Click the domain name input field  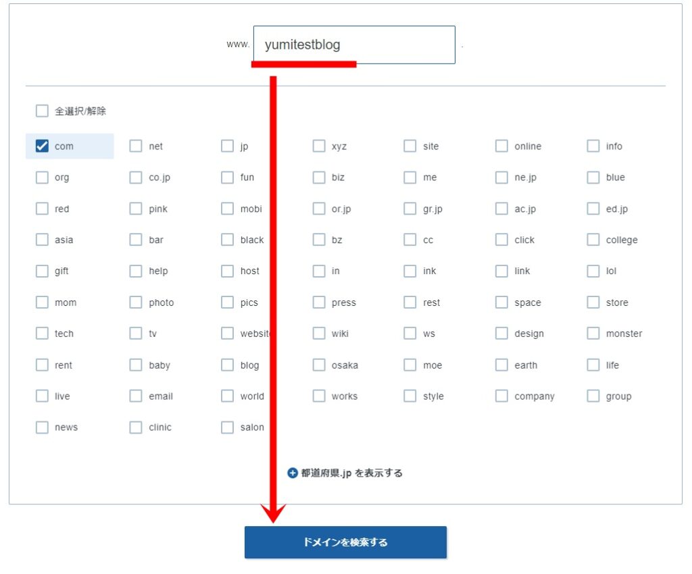(x=353, y=45)
